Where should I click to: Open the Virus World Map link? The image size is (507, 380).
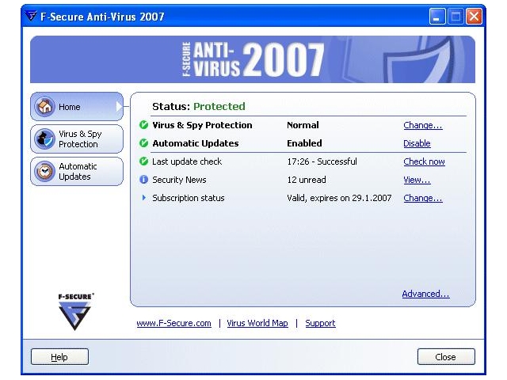pyautogui.click(x=257, y=323)
